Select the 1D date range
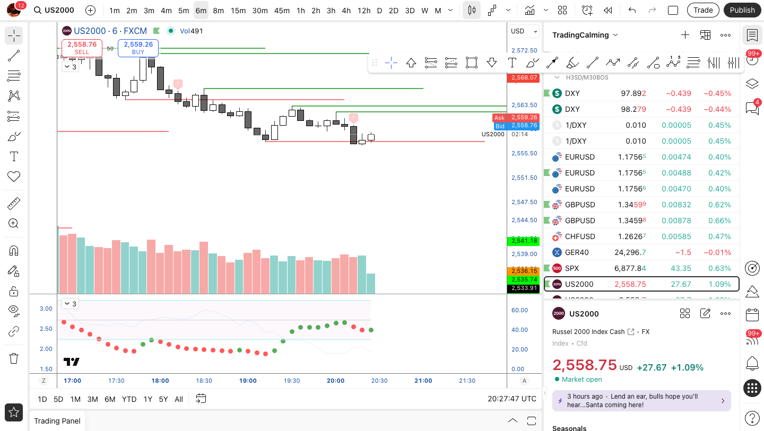This screenshot has height=431, width=764. coord(42,399)
